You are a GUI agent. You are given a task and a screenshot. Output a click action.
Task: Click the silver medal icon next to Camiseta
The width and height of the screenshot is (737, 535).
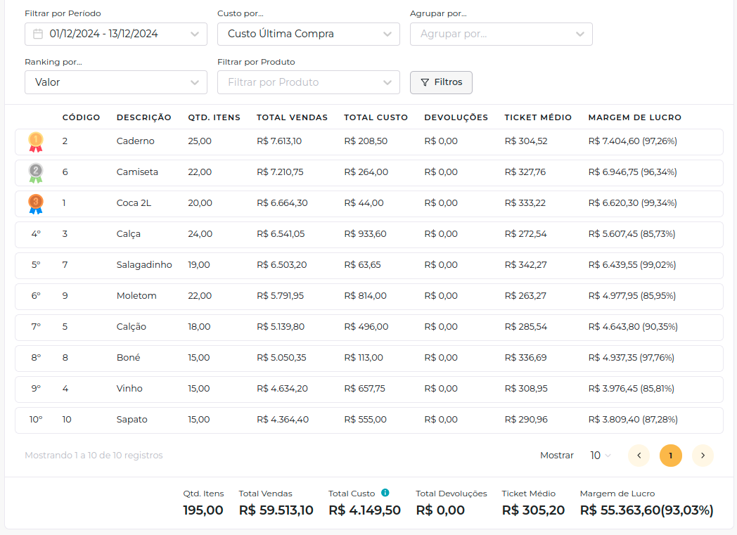pos(34,172)
